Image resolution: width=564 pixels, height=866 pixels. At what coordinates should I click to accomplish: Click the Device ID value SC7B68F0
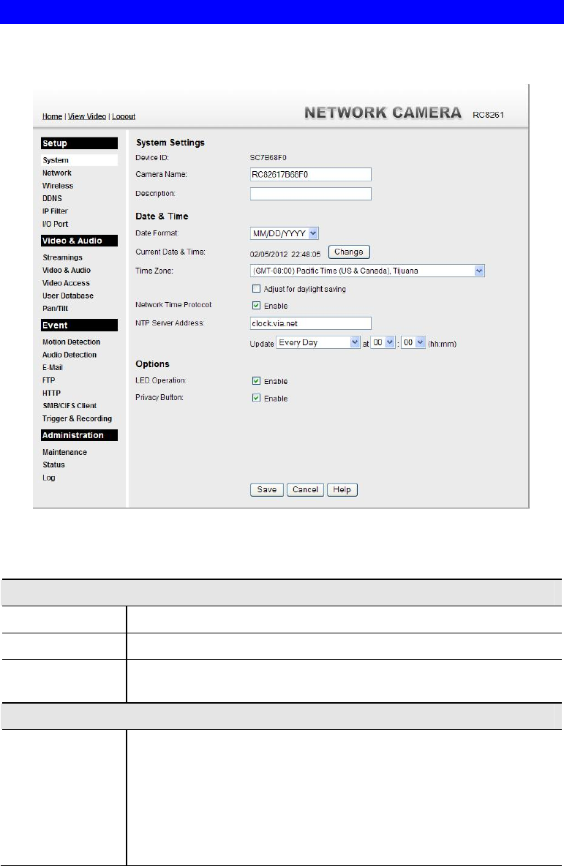pos(268,158)
